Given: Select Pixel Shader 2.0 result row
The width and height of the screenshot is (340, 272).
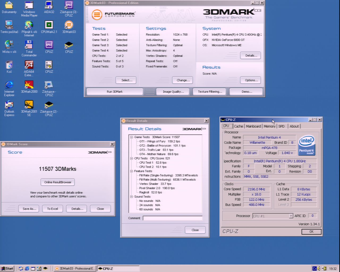Looking at the screenshot, I should click(x=157, y=188).
